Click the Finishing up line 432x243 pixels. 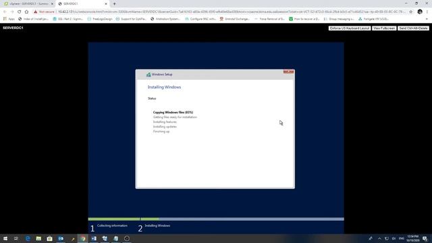coord(161,132)
